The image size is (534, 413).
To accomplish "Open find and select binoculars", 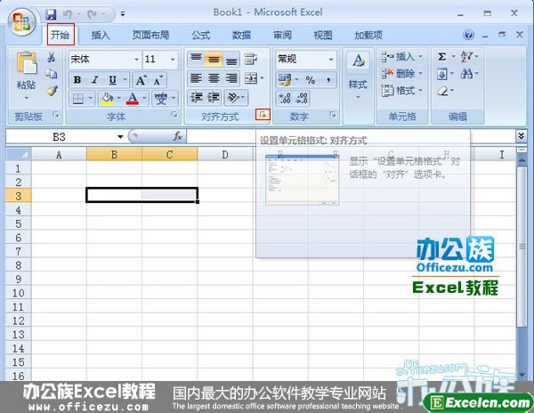I will click(469, 73).
